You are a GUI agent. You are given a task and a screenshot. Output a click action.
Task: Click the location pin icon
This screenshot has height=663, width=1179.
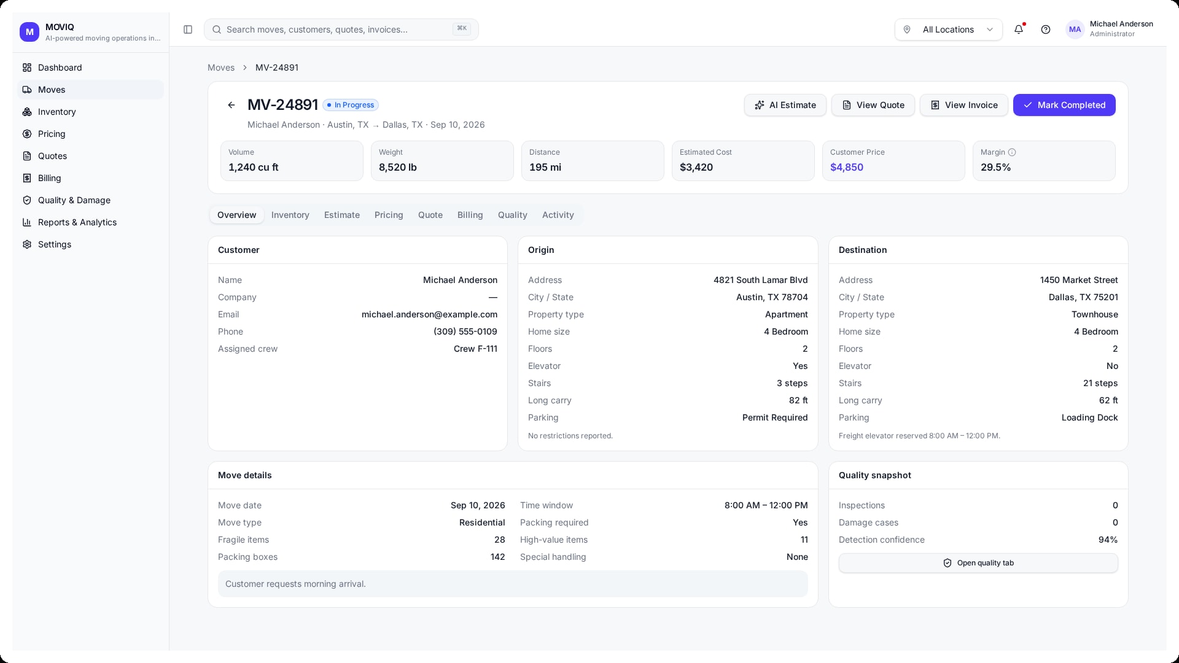[907, 29]
